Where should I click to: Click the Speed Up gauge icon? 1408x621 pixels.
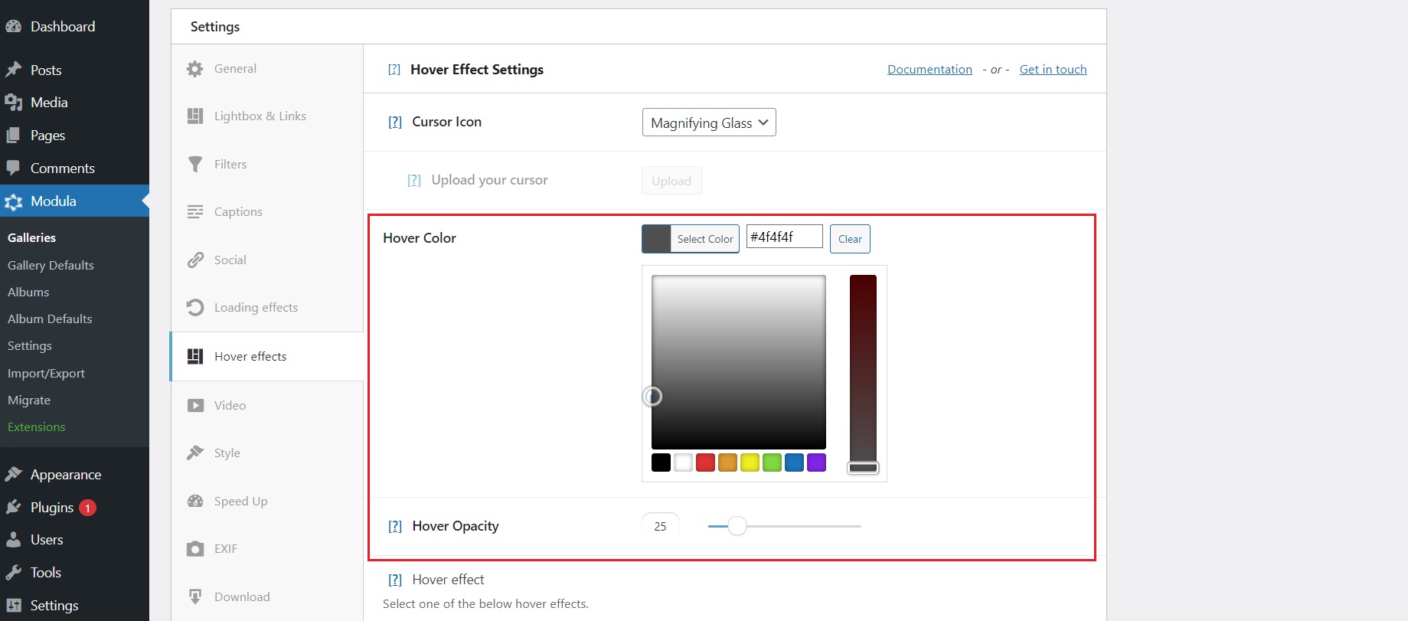195,501
